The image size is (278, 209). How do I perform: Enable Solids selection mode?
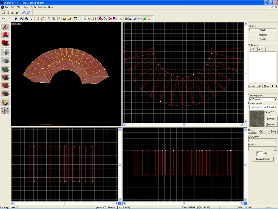pos(263,39)
